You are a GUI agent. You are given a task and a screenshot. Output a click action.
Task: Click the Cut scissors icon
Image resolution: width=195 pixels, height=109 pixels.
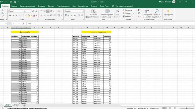tap(2, 10)
